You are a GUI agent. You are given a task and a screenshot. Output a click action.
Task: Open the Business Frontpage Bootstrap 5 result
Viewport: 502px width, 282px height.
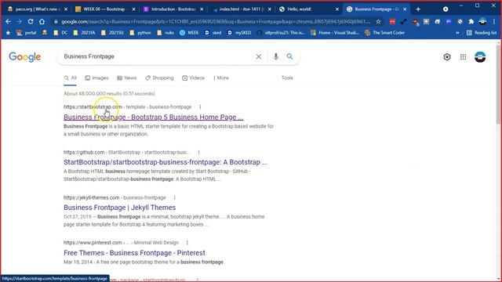point(154,117)
